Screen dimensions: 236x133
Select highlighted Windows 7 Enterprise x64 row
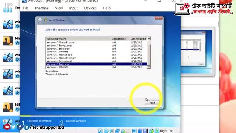(97, 64)
